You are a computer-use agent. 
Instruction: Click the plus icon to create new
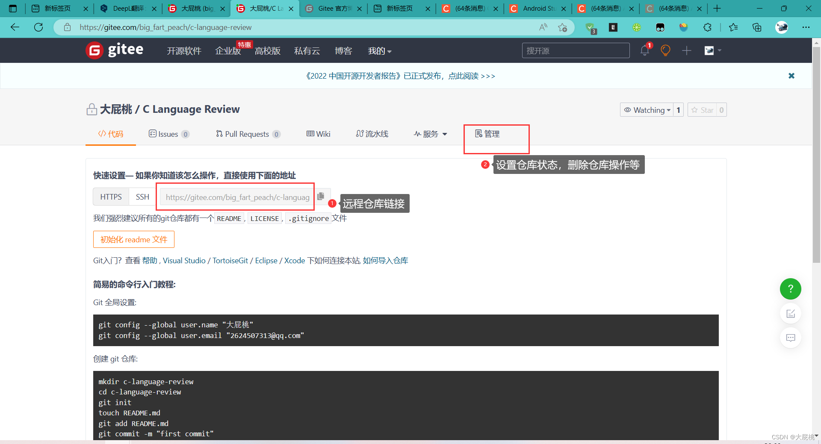point(687,50)
